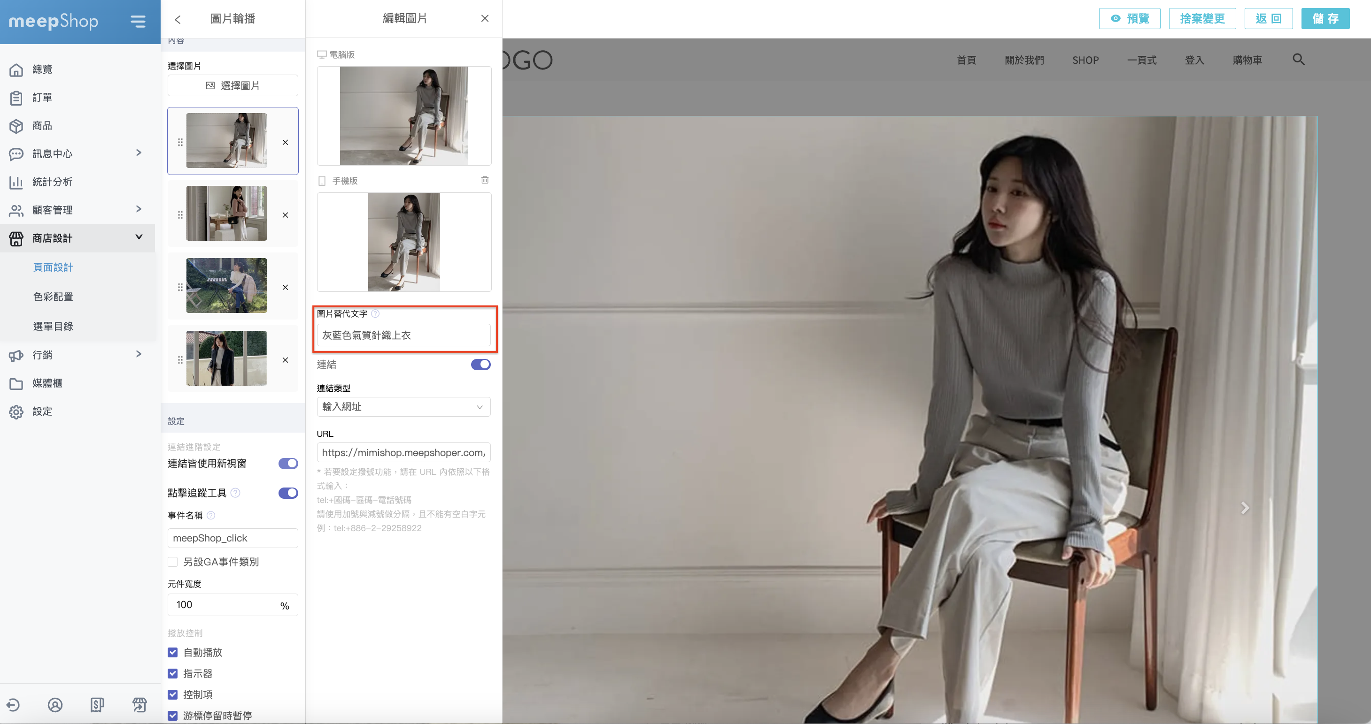Uncheck the 自動播放 checkbox
Screen dimensions: 1371x724
click(x=172, y=652)
